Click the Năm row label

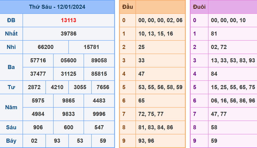(x=11, y=107)
